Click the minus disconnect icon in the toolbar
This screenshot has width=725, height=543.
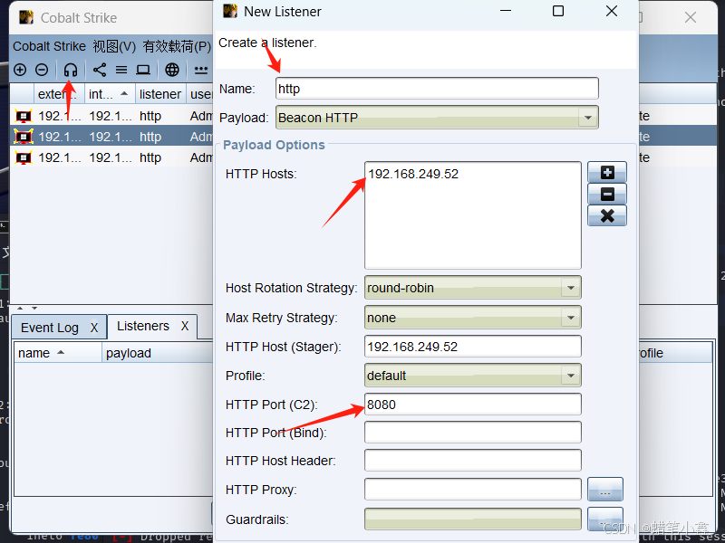(x=42, y=70)
